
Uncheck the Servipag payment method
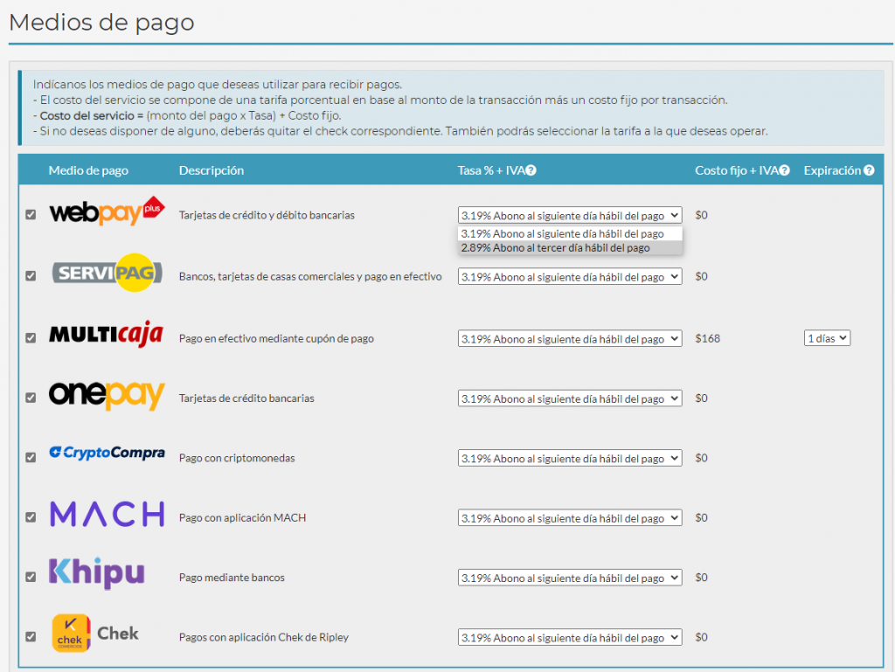(31, 275)
